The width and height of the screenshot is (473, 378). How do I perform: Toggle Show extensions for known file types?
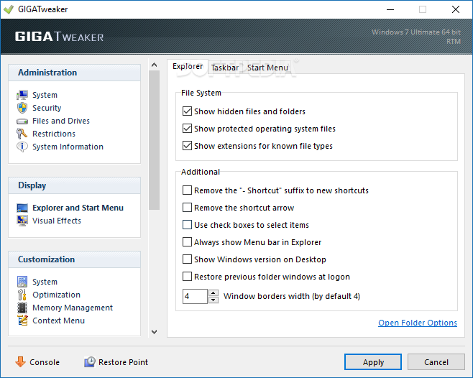coord(187,145)
